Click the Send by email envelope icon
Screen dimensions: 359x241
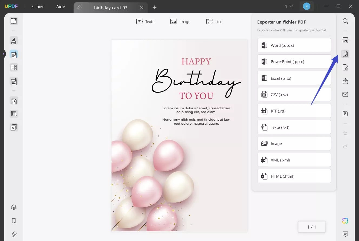(x=345, y=94)
